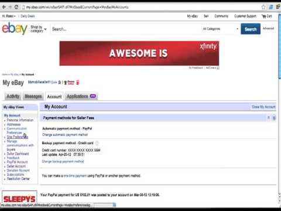Click the My Account sidebar heading

coord(12,115)
